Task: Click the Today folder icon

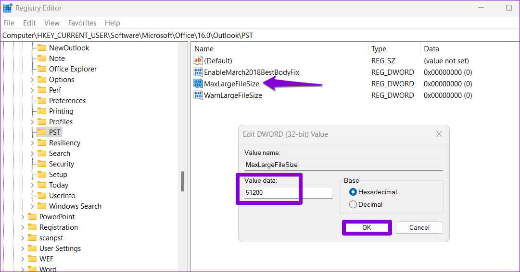Action: click(x=42, y=185)
